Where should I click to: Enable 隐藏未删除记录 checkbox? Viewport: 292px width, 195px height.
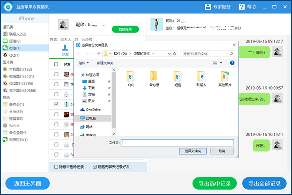click(56, 167)
